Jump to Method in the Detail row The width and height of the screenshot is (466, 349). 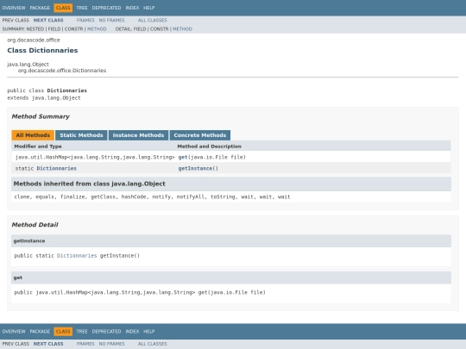tap(182, 29)
